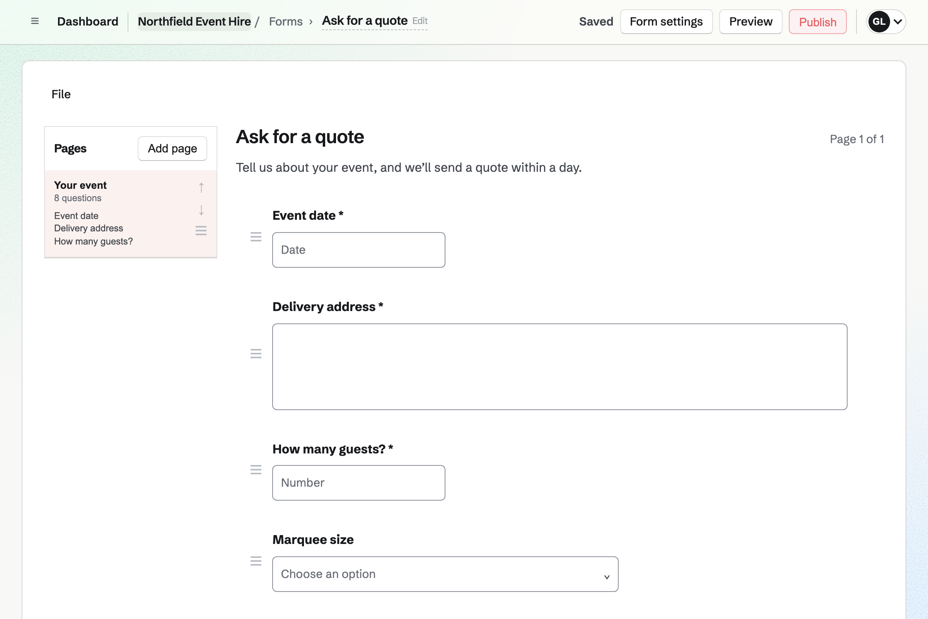Open the hamburger navigation menu
Image resolution: width=928 pixels, height=619 pixels.
point(35,21)
